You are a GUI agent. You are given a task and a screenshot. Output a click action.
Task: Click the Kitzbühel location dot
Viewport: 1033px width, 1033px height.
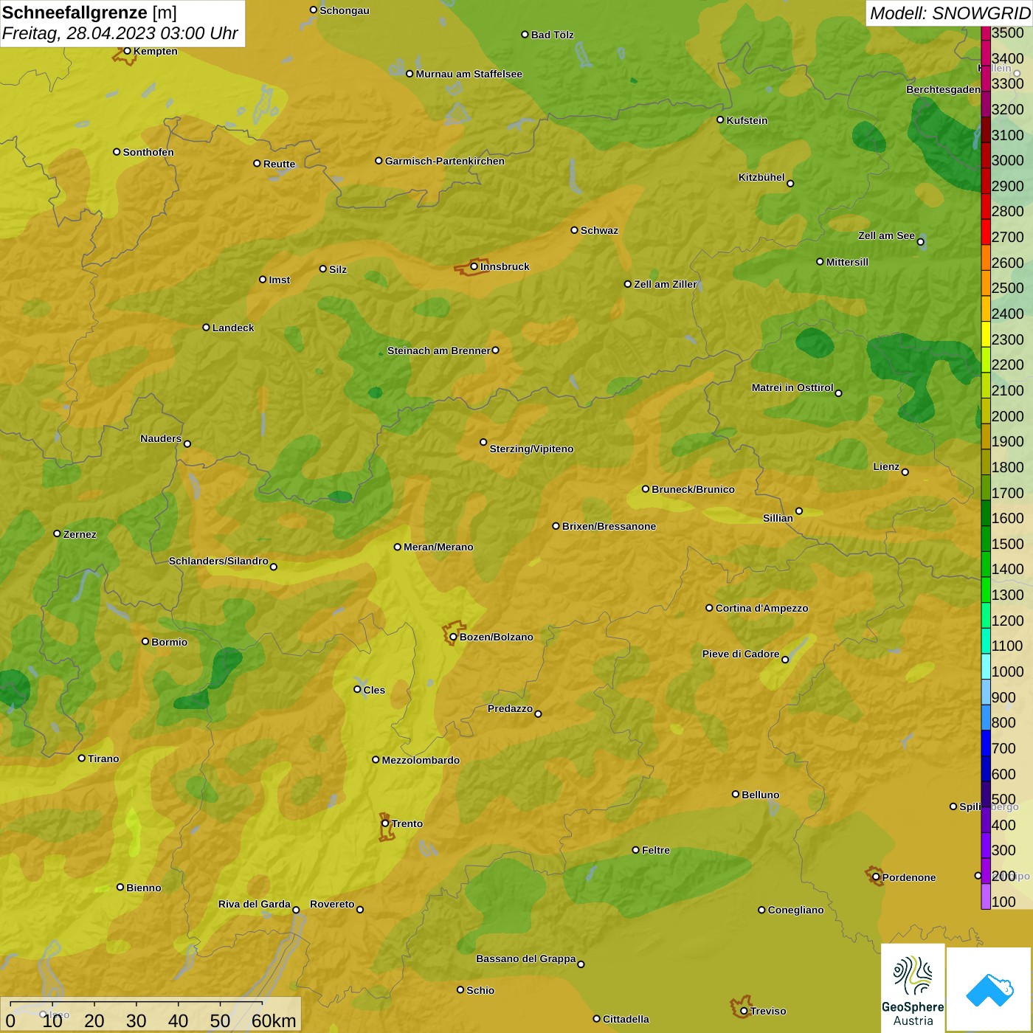point(790,184)
